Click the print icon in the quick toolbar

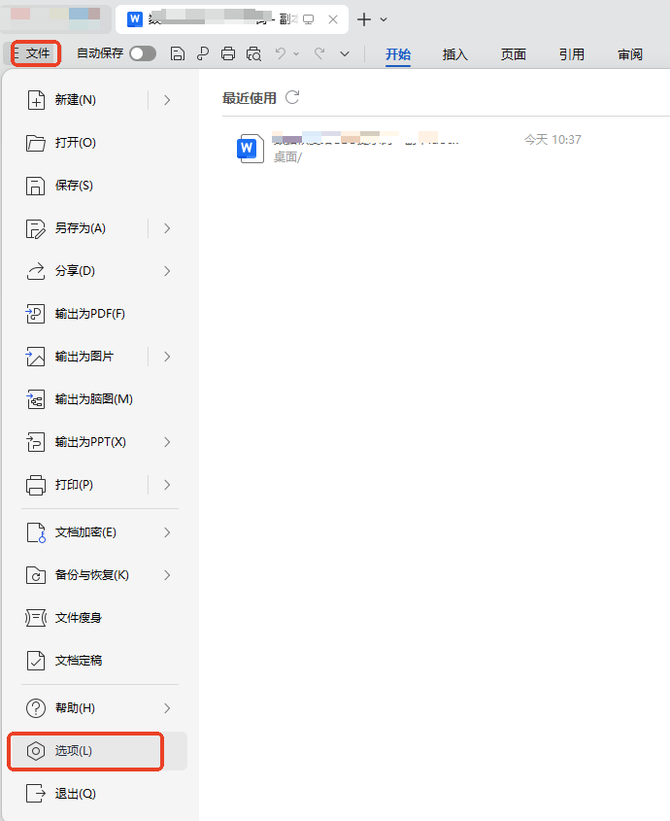tap(228, 53)
